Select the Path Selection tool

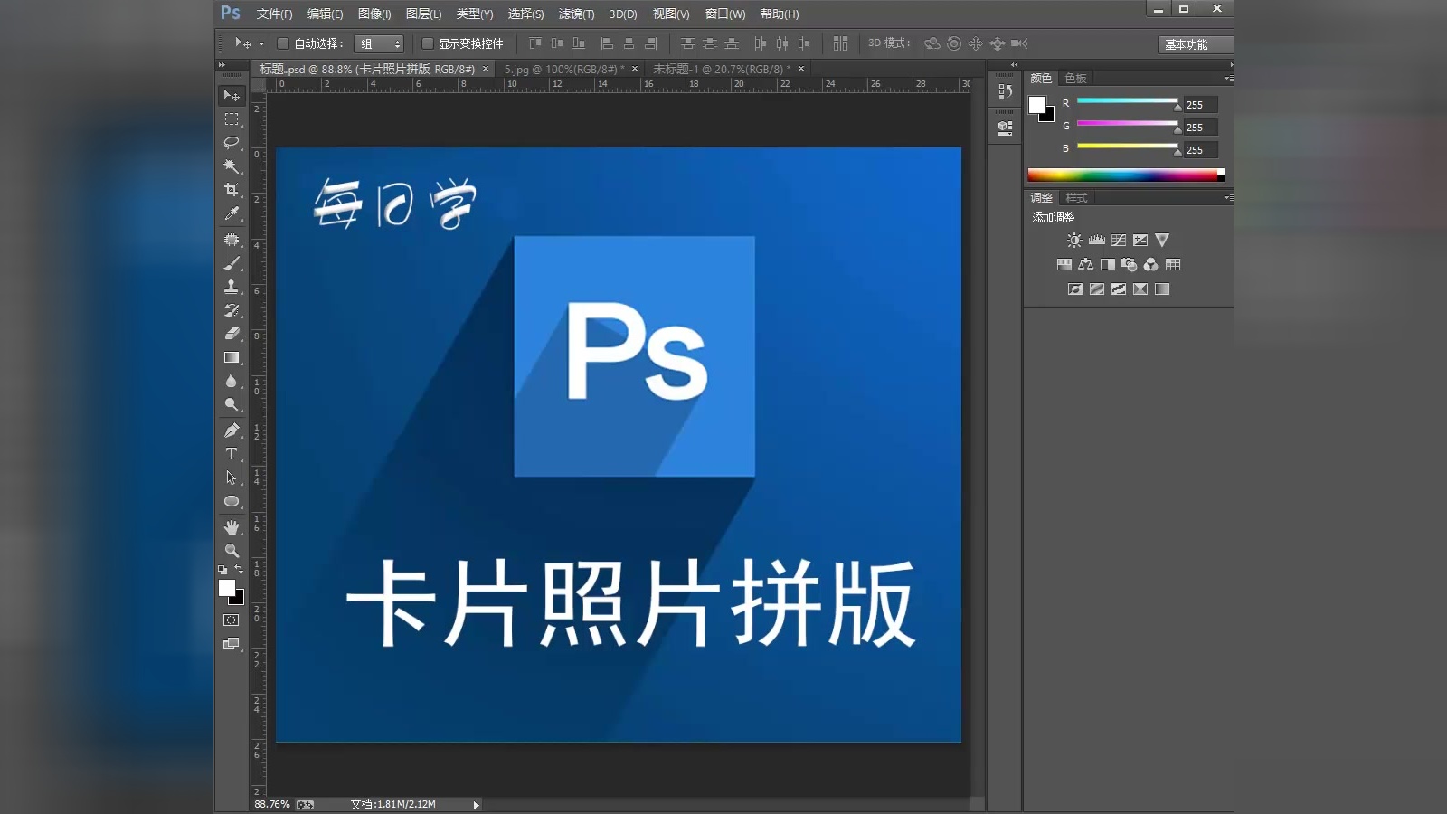pos(232,478)
